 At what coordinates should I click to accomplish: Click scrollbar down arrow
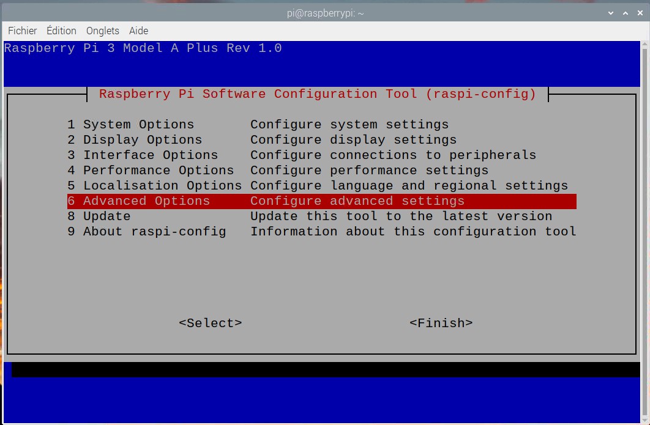coord(644,421)
